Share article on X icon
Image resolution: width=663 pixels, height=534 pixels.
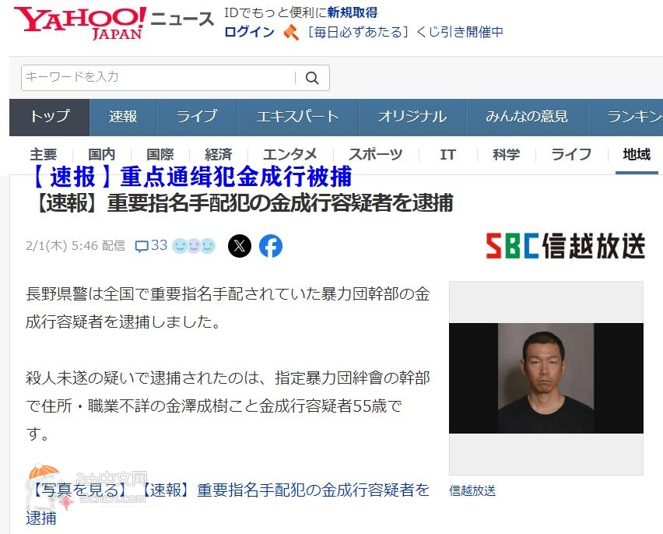point(240,246)
